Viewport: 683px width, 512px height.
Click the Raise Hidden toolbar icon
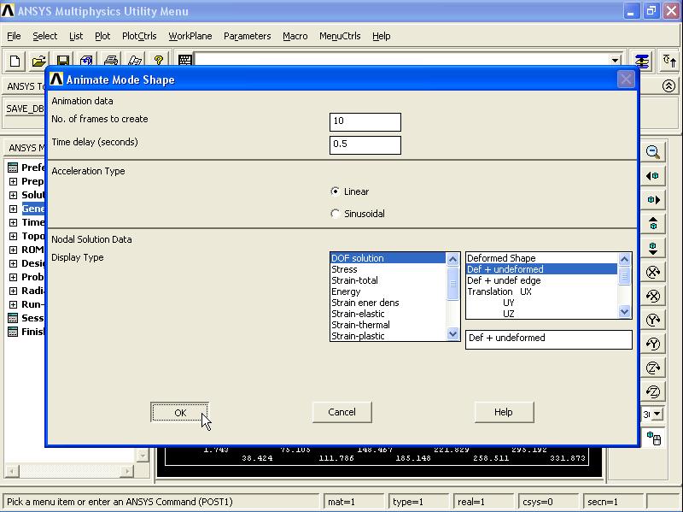pyautogui.click(x=642, y=61)
